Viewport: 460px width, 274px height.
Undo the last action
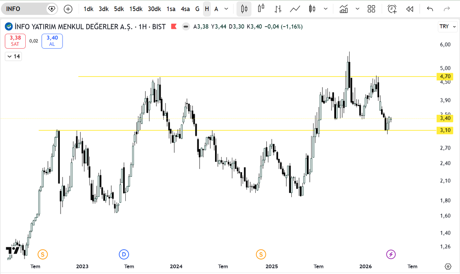click(430, 9)
